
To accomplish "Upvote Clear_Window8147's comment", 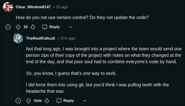I will click(18, 27).
